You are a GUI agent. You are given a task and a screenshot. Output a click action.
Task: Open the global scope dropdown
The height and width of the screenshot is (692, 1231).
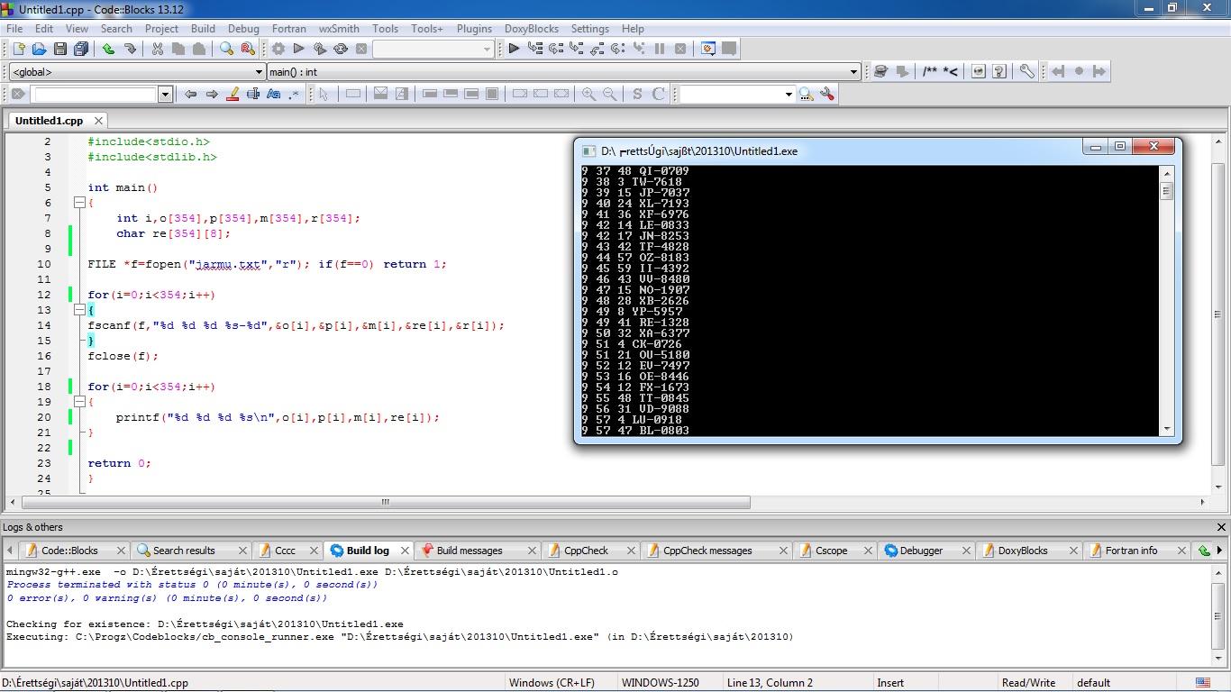[x=136, y=72]
